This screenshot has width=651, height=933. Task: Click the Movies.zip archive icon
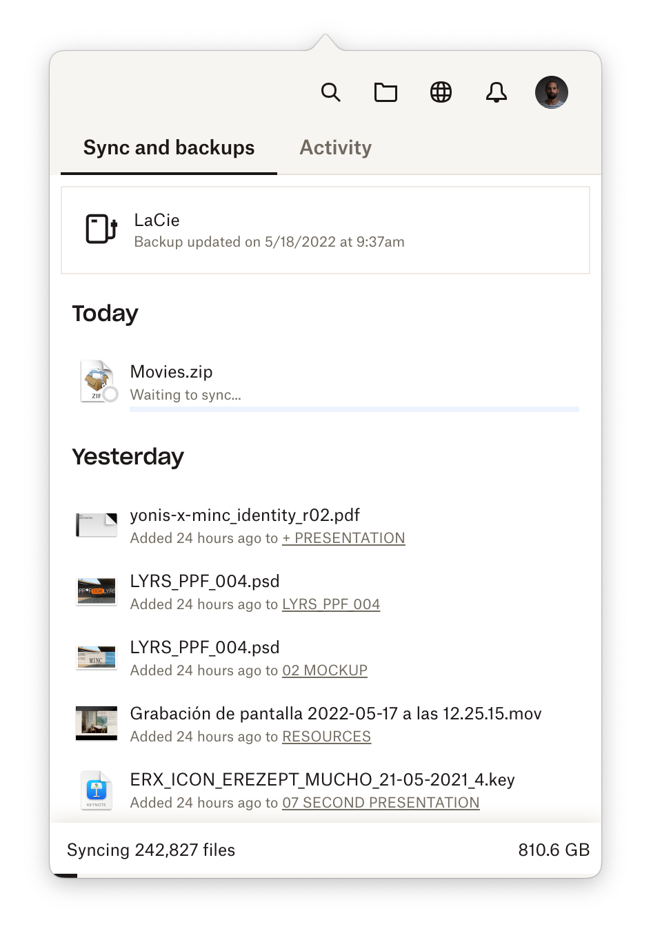tap(98, 381)
